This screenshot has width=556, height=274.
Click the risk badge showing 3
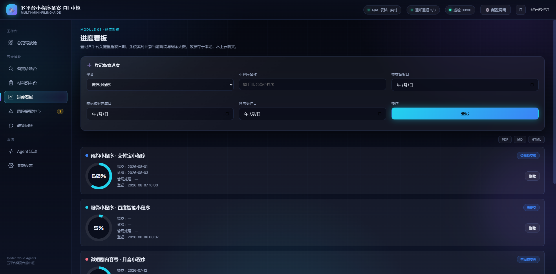(x=60, y=111)
